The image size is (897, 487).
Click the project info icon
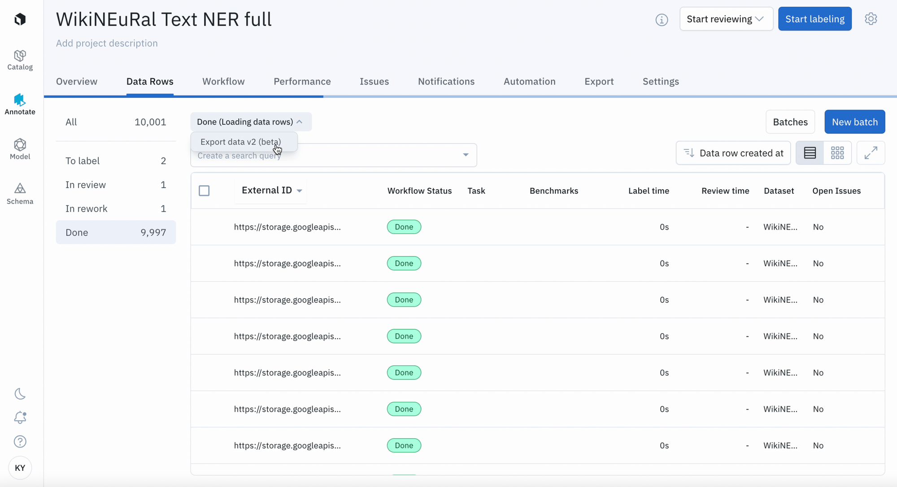(x=662, y=20)
